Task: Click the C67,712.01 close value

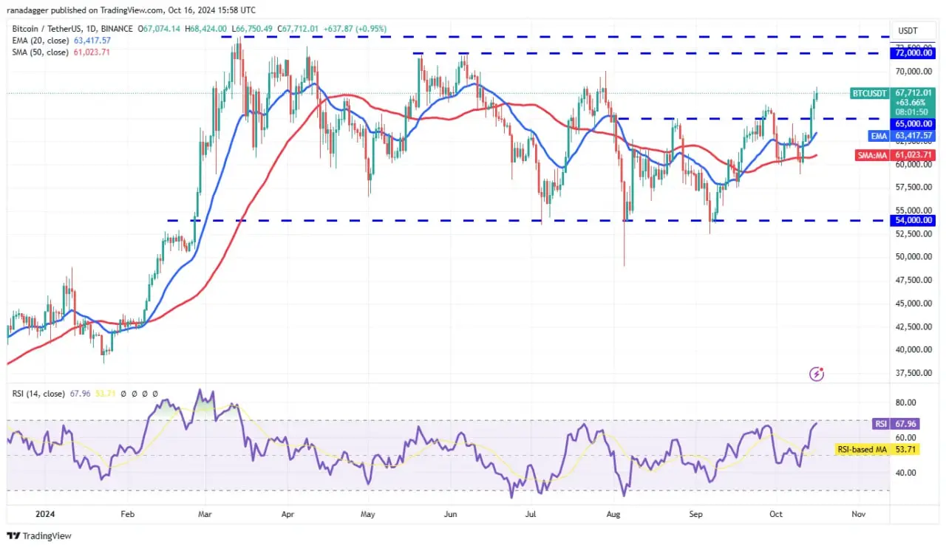Action: [x=298, y=29]
